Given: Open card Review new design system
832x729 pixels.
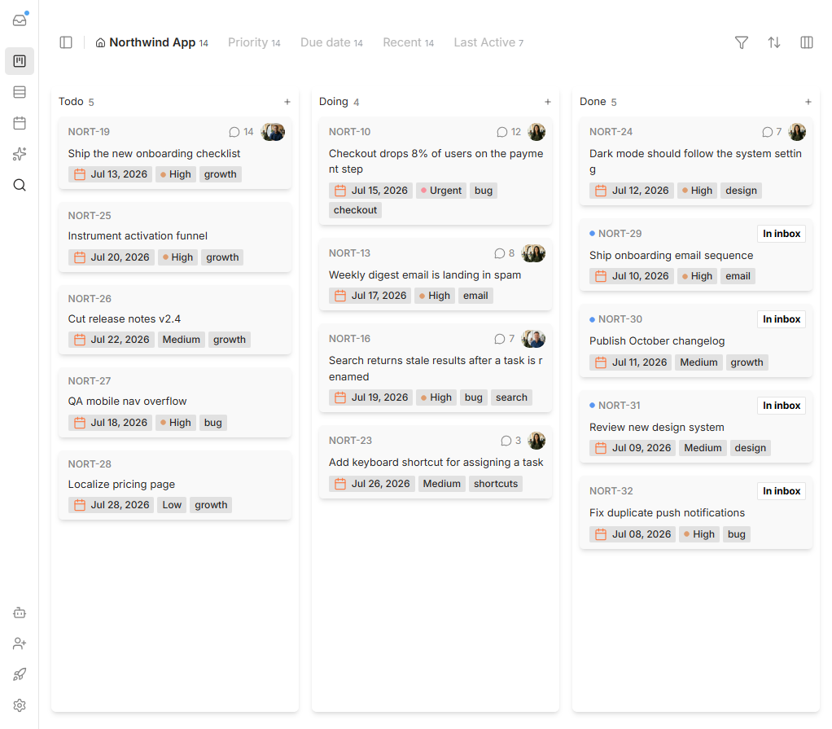Looking at the screenshot, I should [x=695, y=426].
